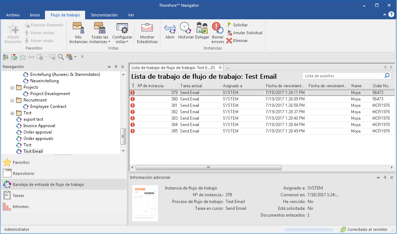Click Mostrar Estadísticas chart icon
The image size is (397, 234).
click(147, 28)
